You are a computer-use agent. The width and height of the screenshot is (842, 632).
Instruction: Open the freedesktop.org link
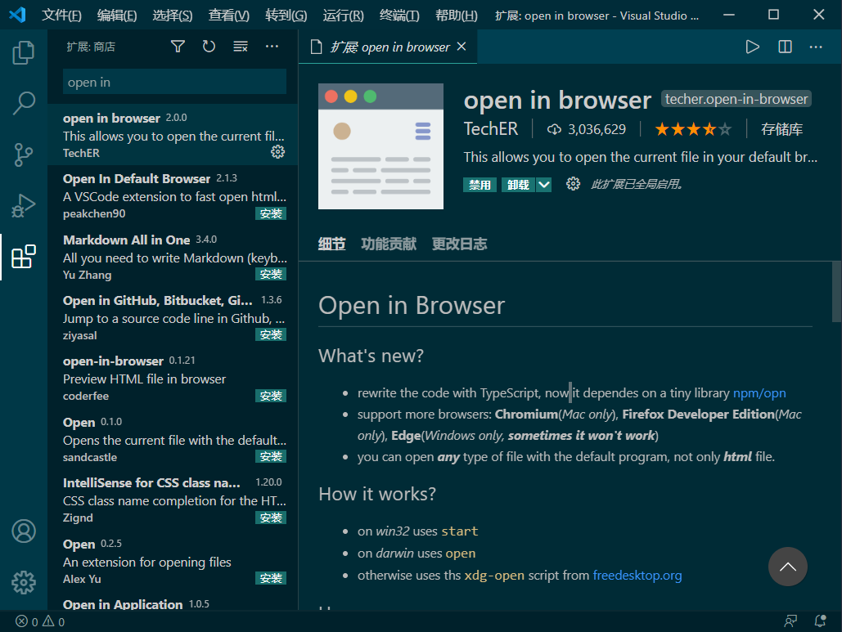tap(637, 576)
